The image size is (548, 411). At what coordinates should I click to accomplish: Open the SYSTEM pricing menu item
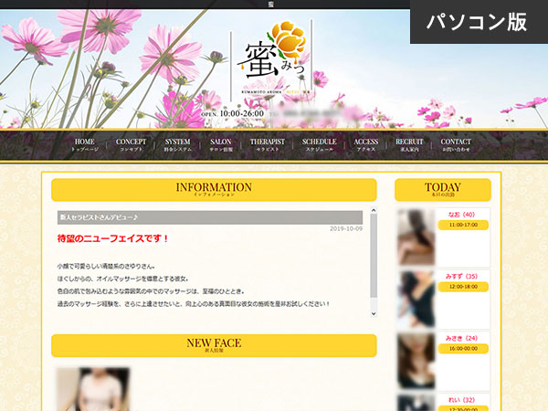[178, 145]
